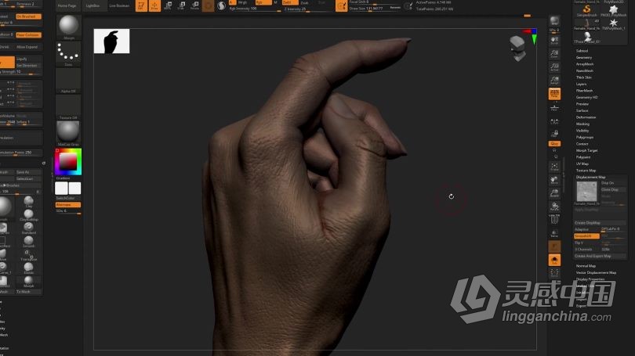Activate the Rotate transform tool
Viewport: 635px width, 356px height.
tap(194, 5)
